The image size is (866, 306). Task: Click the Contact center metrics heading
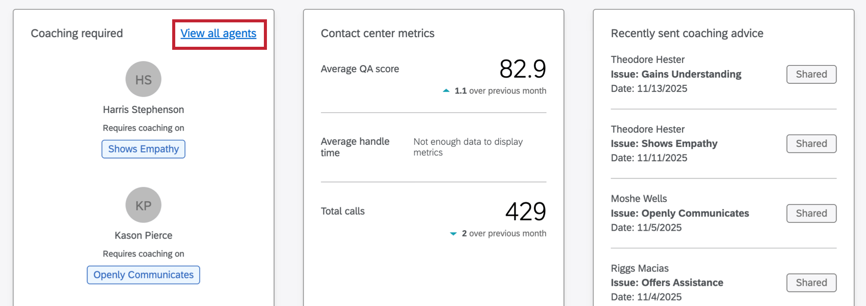[377, 33]
